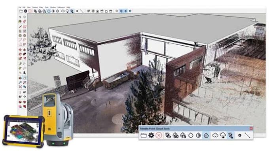This screenshot has width=269, height=151.
Task: Click the gear icon in top toolbar
Action: coord(26,11)
